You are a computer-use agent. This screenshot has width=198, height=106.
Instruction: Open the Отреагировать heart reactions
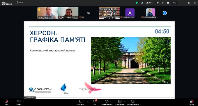click(107, 102)
